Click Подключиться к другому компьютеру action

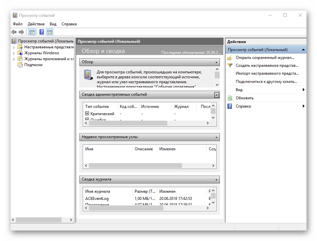pyautogui.click(x=266, y=82)
